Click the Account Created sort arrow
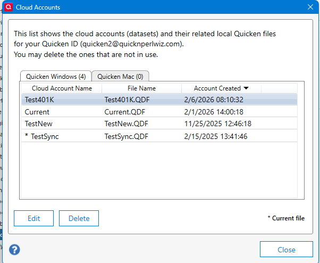The image size is (320, 263). pos(246,88)
